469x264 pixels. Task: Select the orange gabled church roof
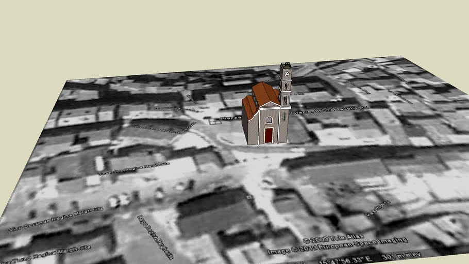[266, 94]
